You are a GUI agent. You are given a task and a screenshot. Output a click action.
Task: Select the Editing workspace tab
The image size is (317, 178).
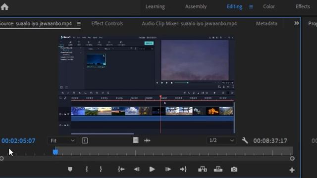[234, 6]
